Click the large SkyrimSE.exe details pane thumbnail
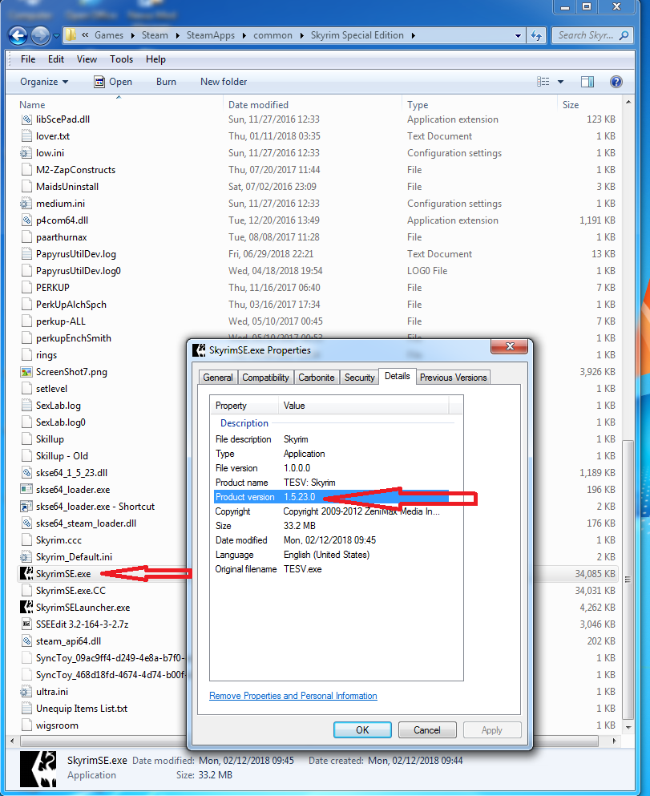Viewport: 650px width, 796px height. pyautogui.click(x=38, y=769)
